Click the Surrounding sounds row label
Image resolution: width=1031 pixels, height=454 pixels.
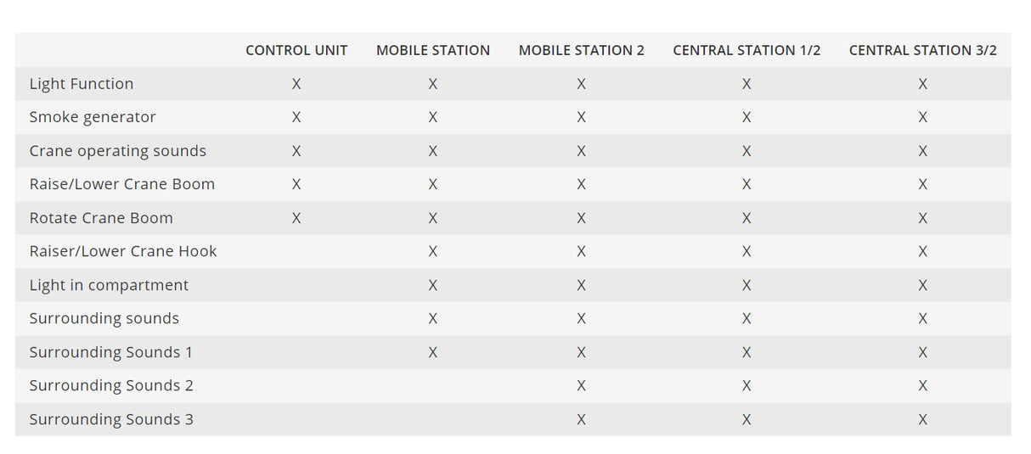coord(104,318)
